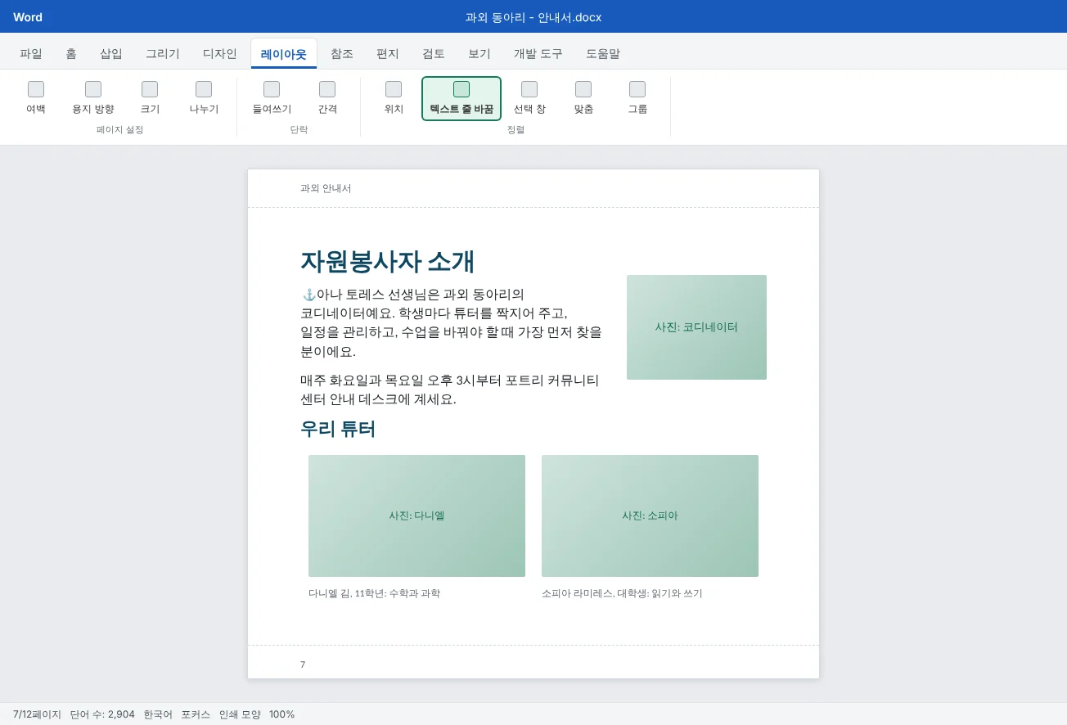Click the 한국어 language indicator
The height and width of the screenshot is (725, 1067).
(158, 714)
